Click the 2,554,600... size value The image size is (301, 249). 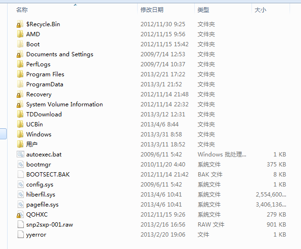click(x=271, y=195)
